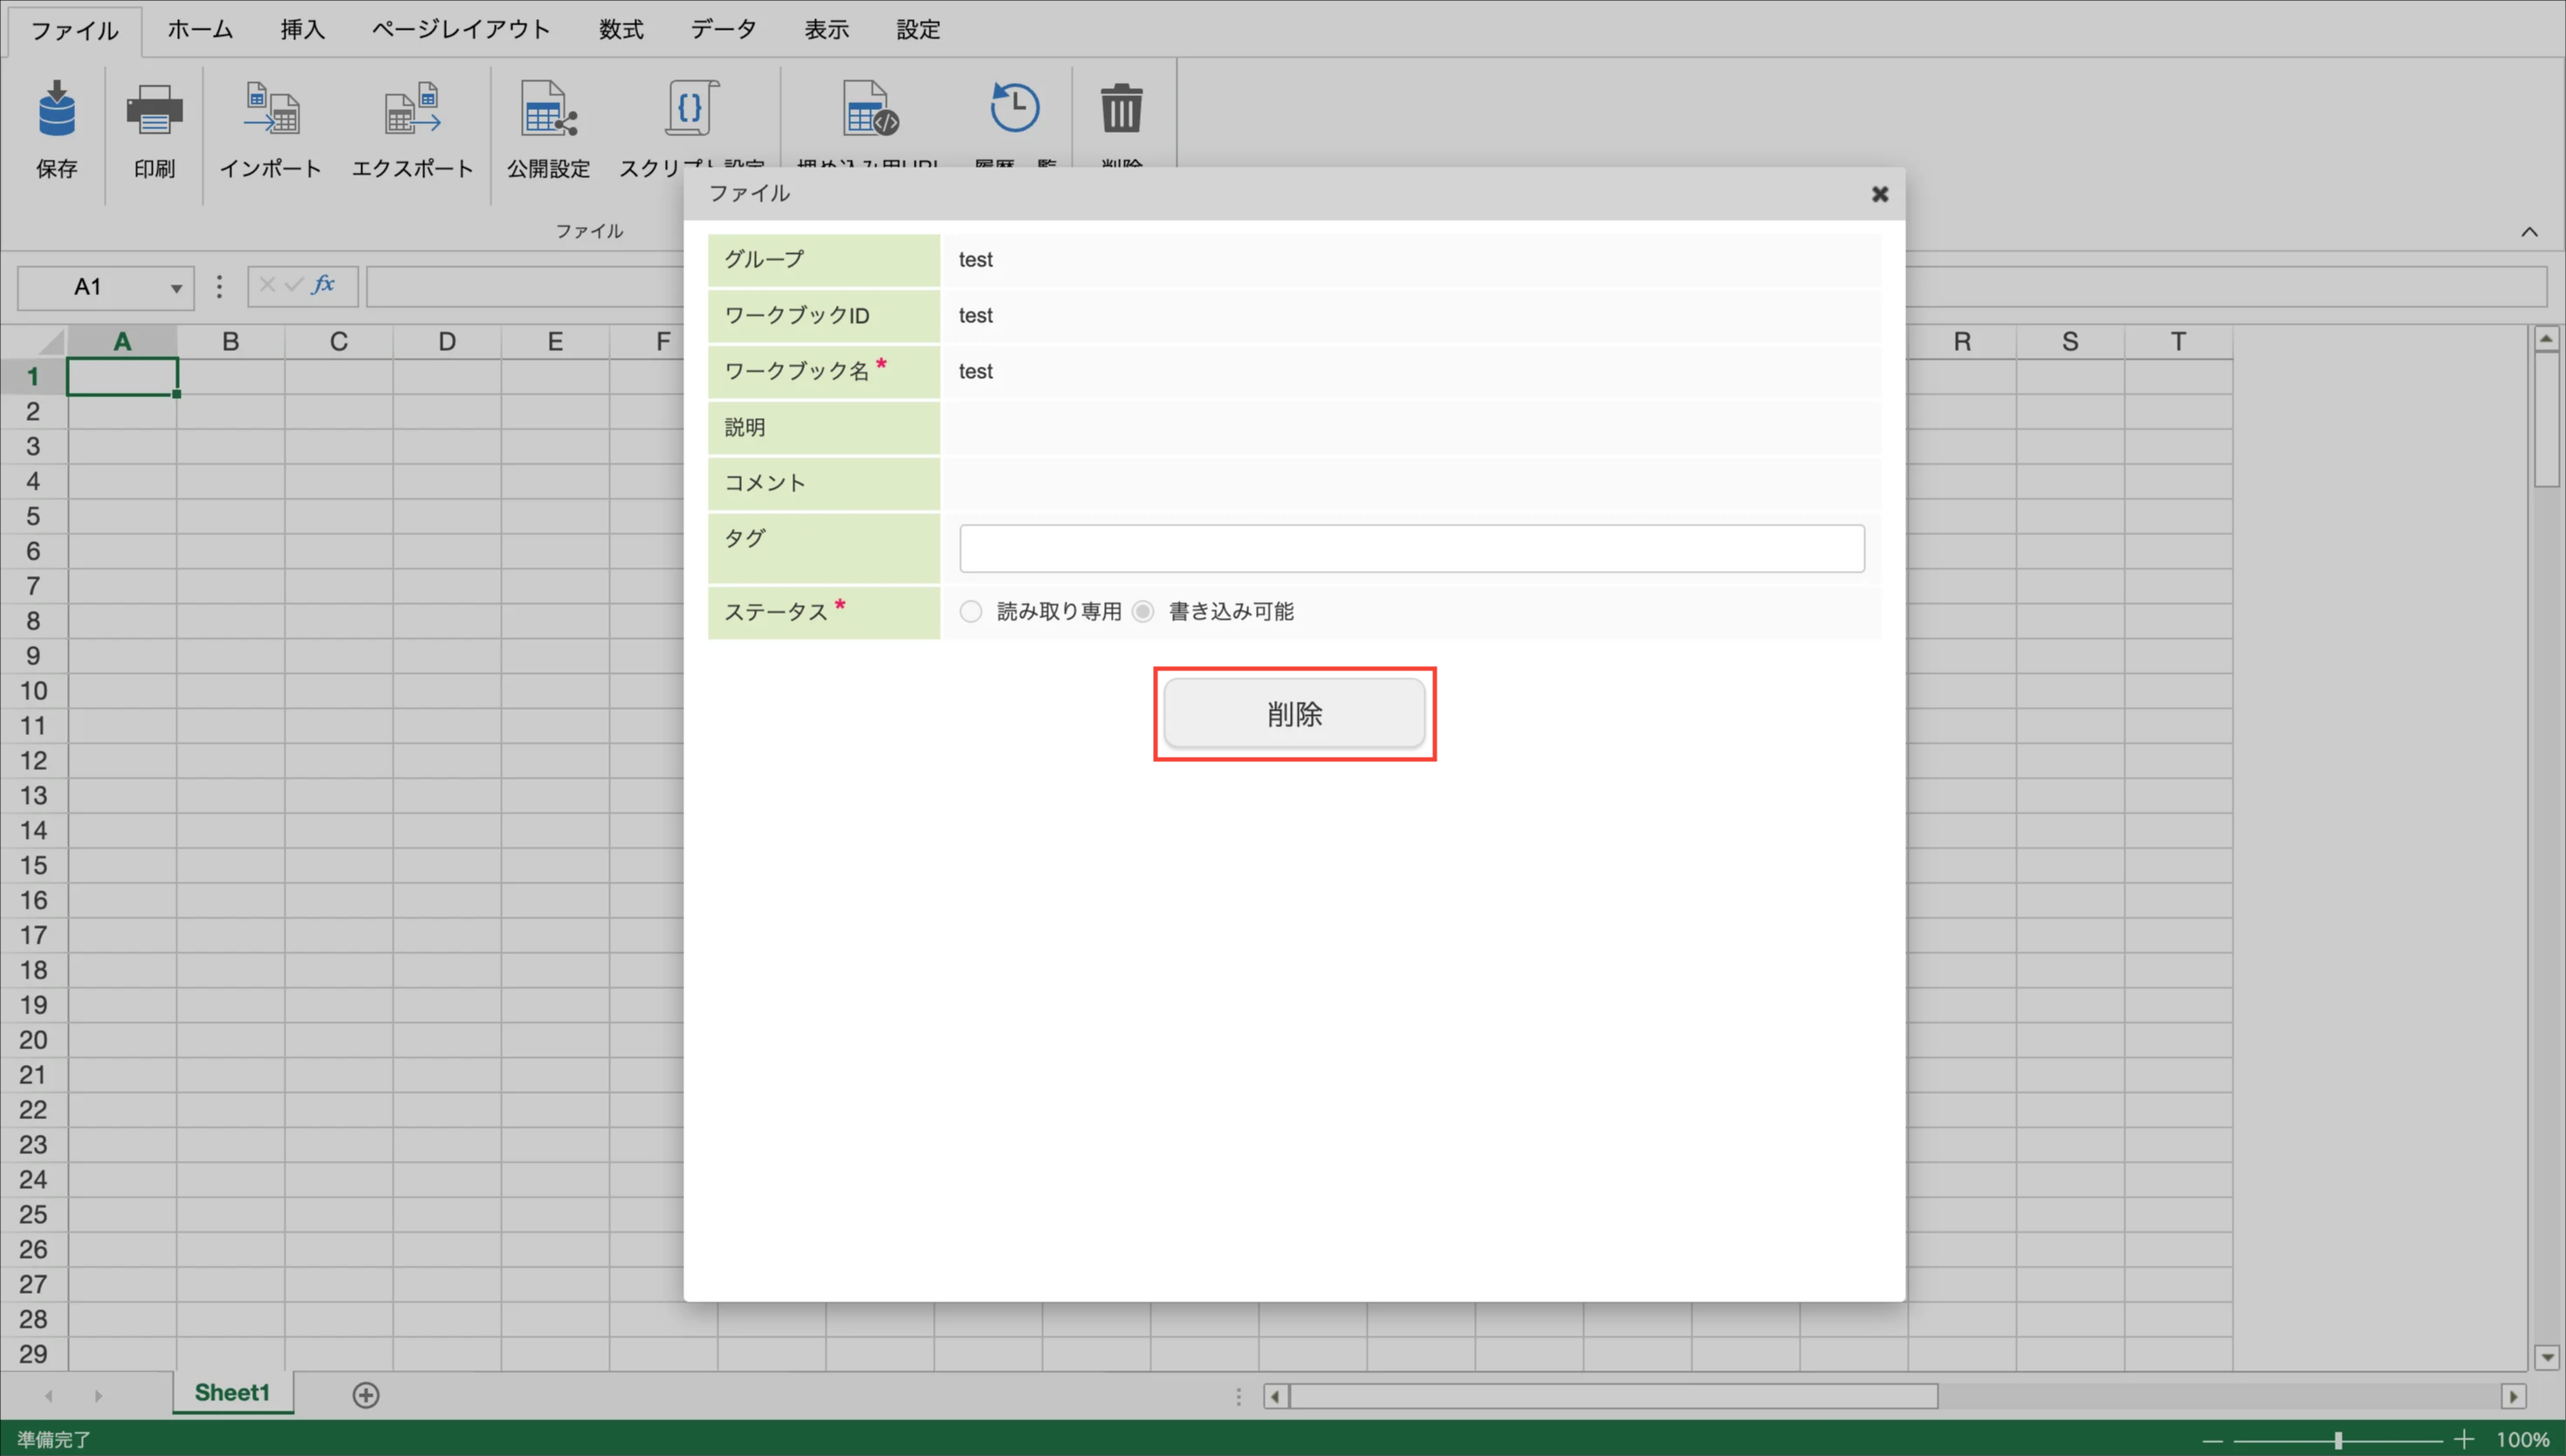Screen dimensions: 2566x1456
Task: Select the 読み取り専用 radio button
Action: coord(971,611)
